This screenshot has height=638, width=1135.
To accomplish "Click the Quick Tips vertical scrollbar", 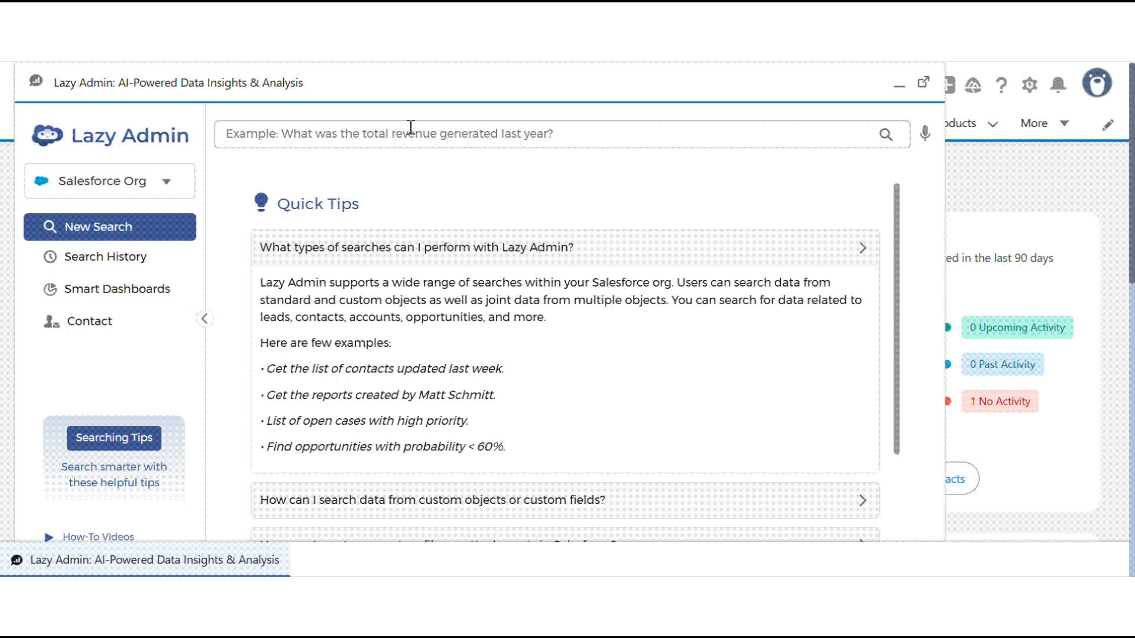I will pos(897,319).
